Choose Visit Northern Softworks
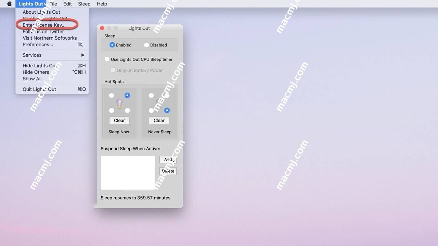The image size is (438, 246). [52, 38]
